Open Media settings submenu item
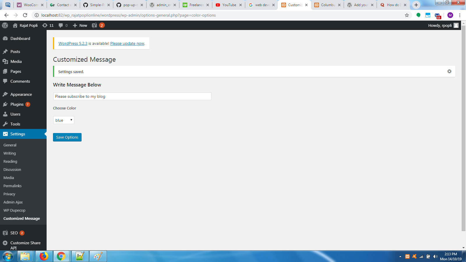466x262 pixels. pyautogui.click(x=9, y=178)
